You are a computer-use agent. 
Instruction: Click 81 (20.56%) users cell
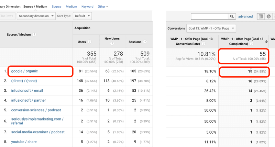[x=88, y=71]
